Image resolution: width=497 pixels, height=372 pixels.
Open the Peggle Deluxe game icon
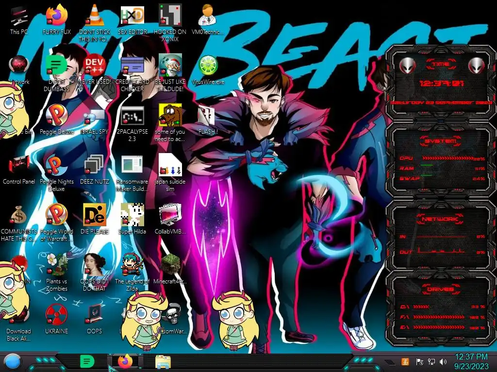point(56,115)
